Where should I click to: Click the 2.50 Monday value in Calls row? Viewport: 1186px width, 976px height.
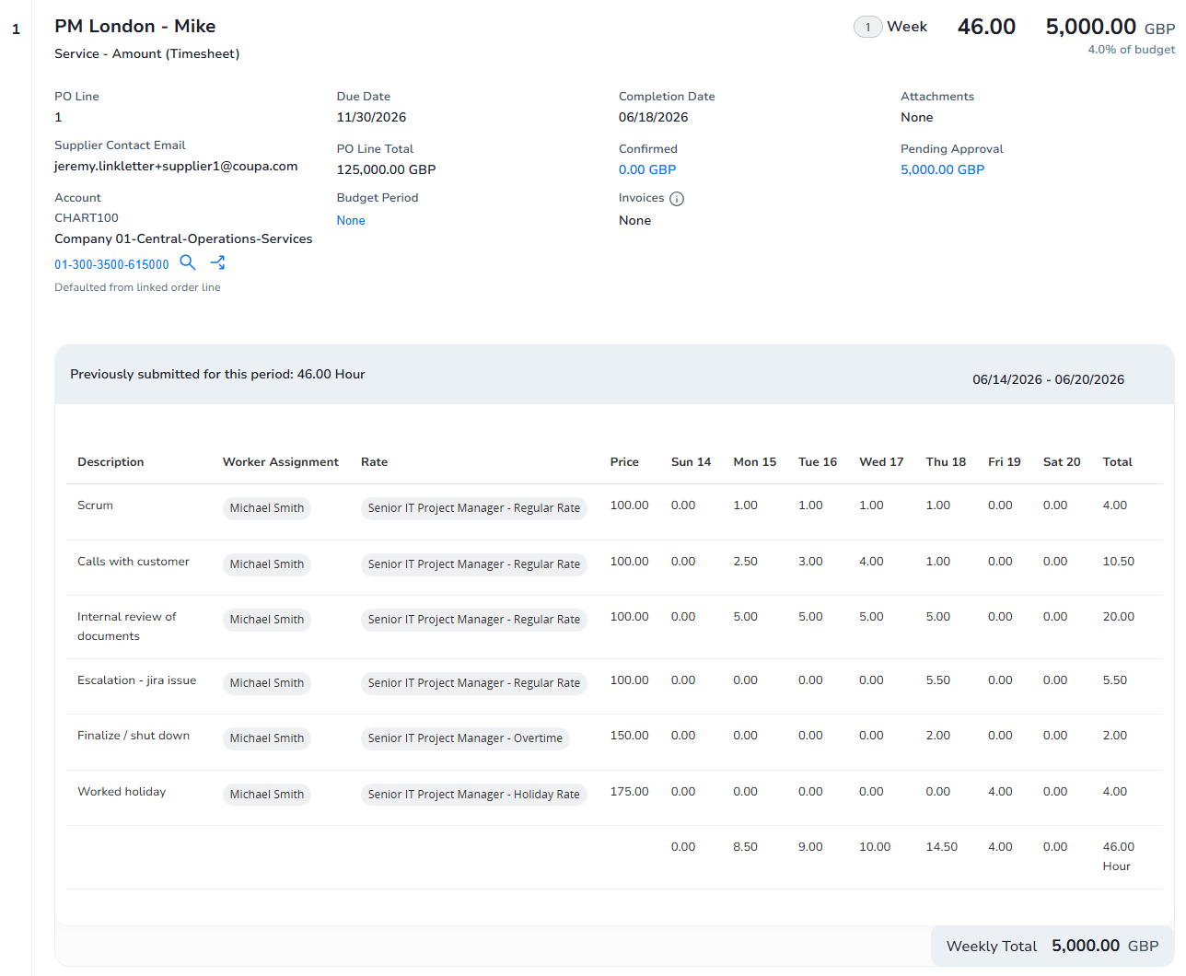click(746, 562)
